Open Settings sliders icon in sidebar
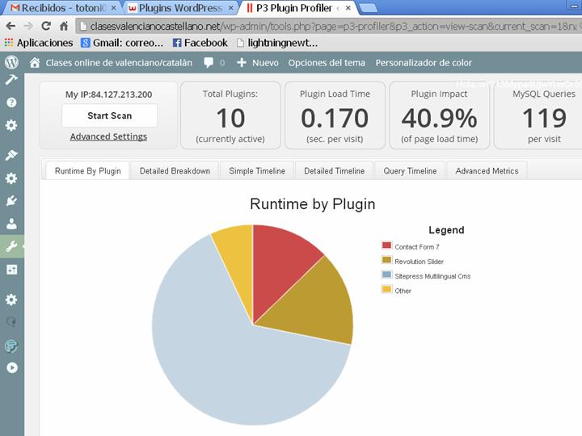582x436 pixels. point(11,270)
